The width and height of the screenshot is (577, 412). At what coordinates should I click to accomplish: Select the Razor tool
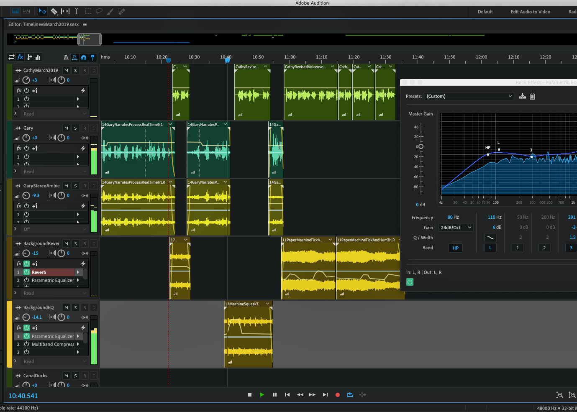click(x=54, y=11)
